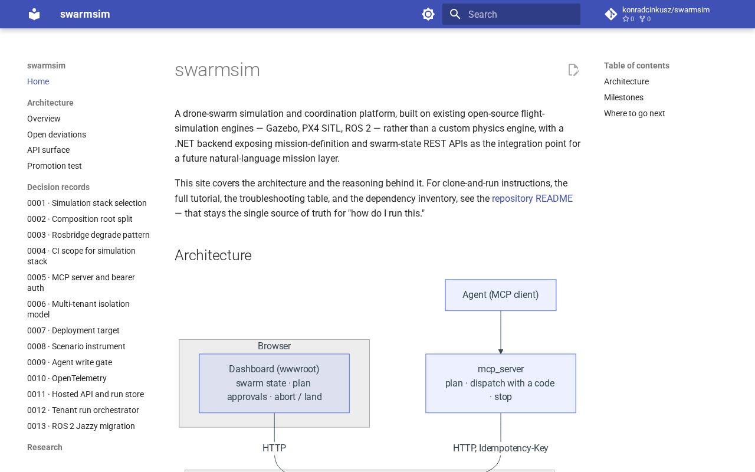755x472 pixels.
Task: Open the Overview architecture page
Action: [x=44, y=119]
